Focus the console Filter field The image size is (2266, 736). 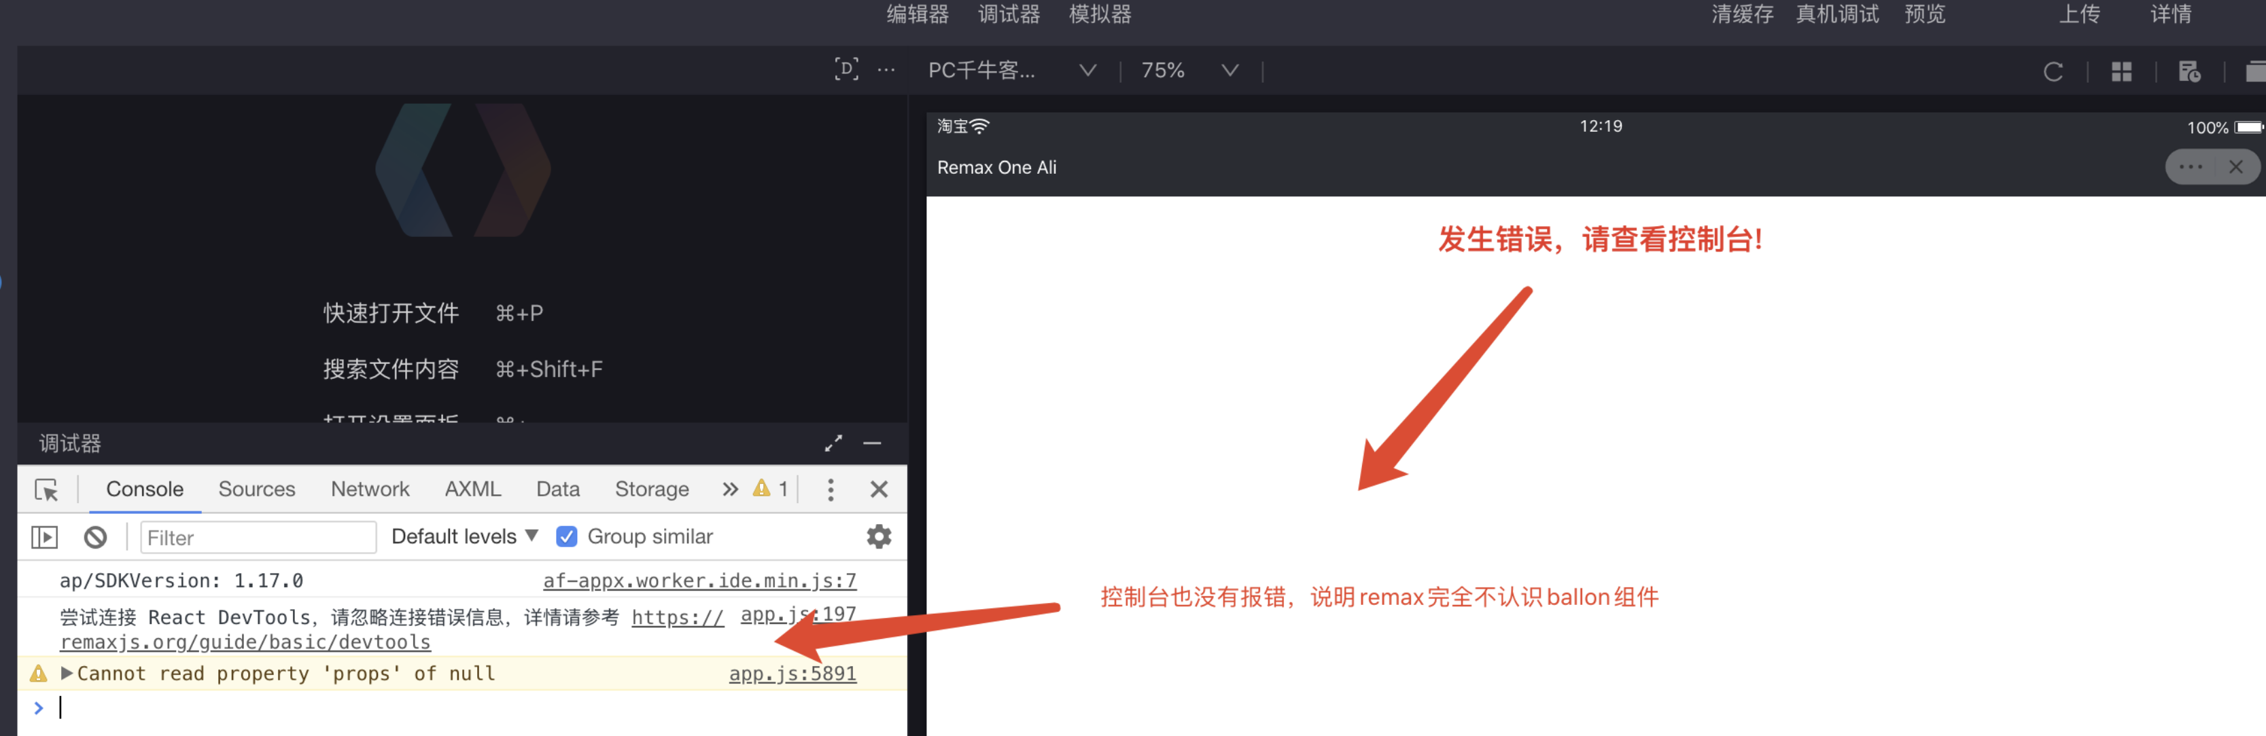[258, 538]
